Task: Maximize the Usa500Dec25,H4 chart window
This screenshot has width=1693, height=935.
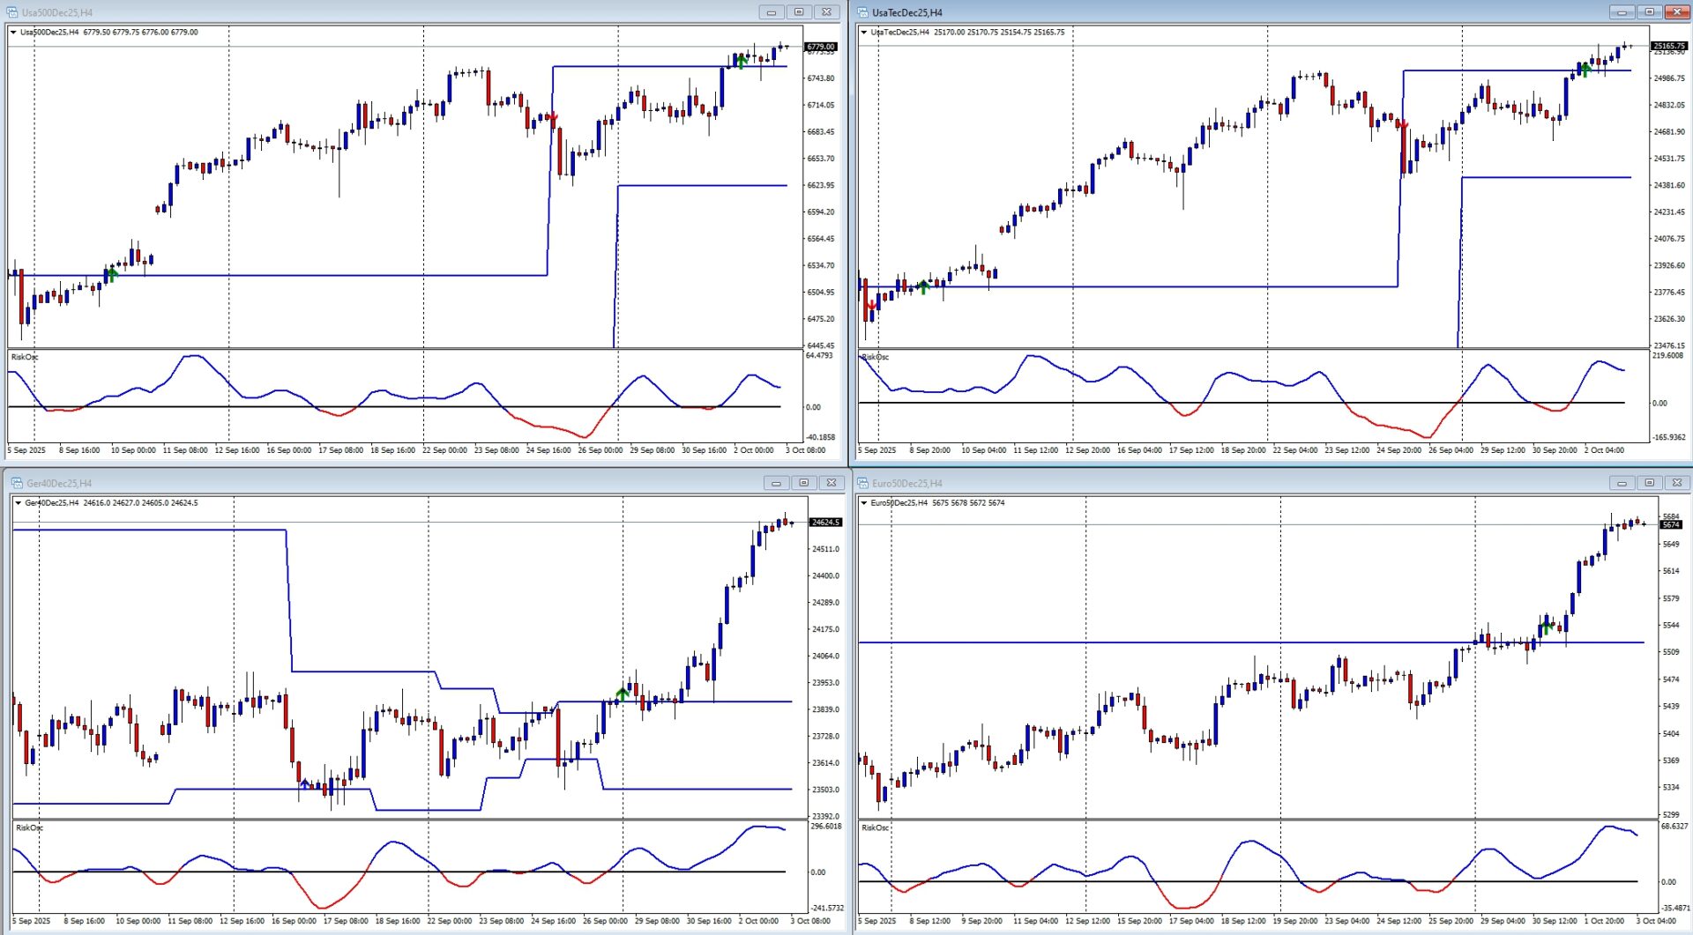Action: click(798, 12)
